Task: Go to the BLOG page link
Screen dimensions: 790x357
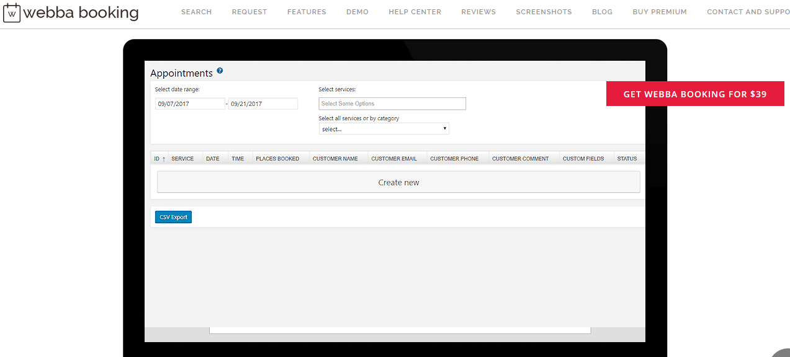Action: coord(602,12)
